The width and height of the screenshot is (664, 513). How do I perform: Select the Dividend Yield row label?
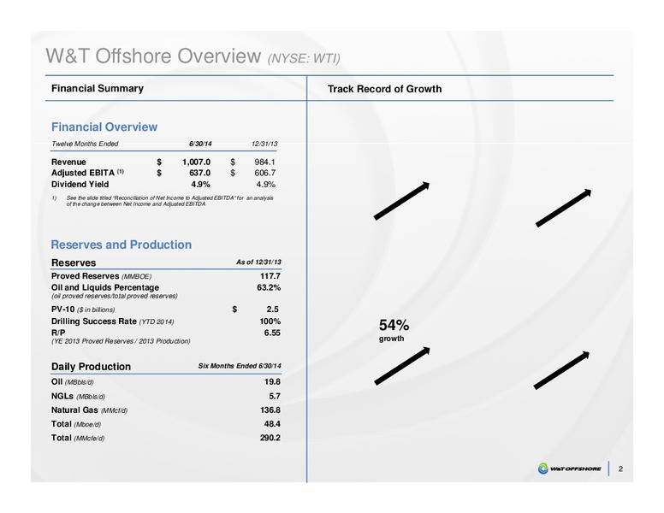(80, 184)
